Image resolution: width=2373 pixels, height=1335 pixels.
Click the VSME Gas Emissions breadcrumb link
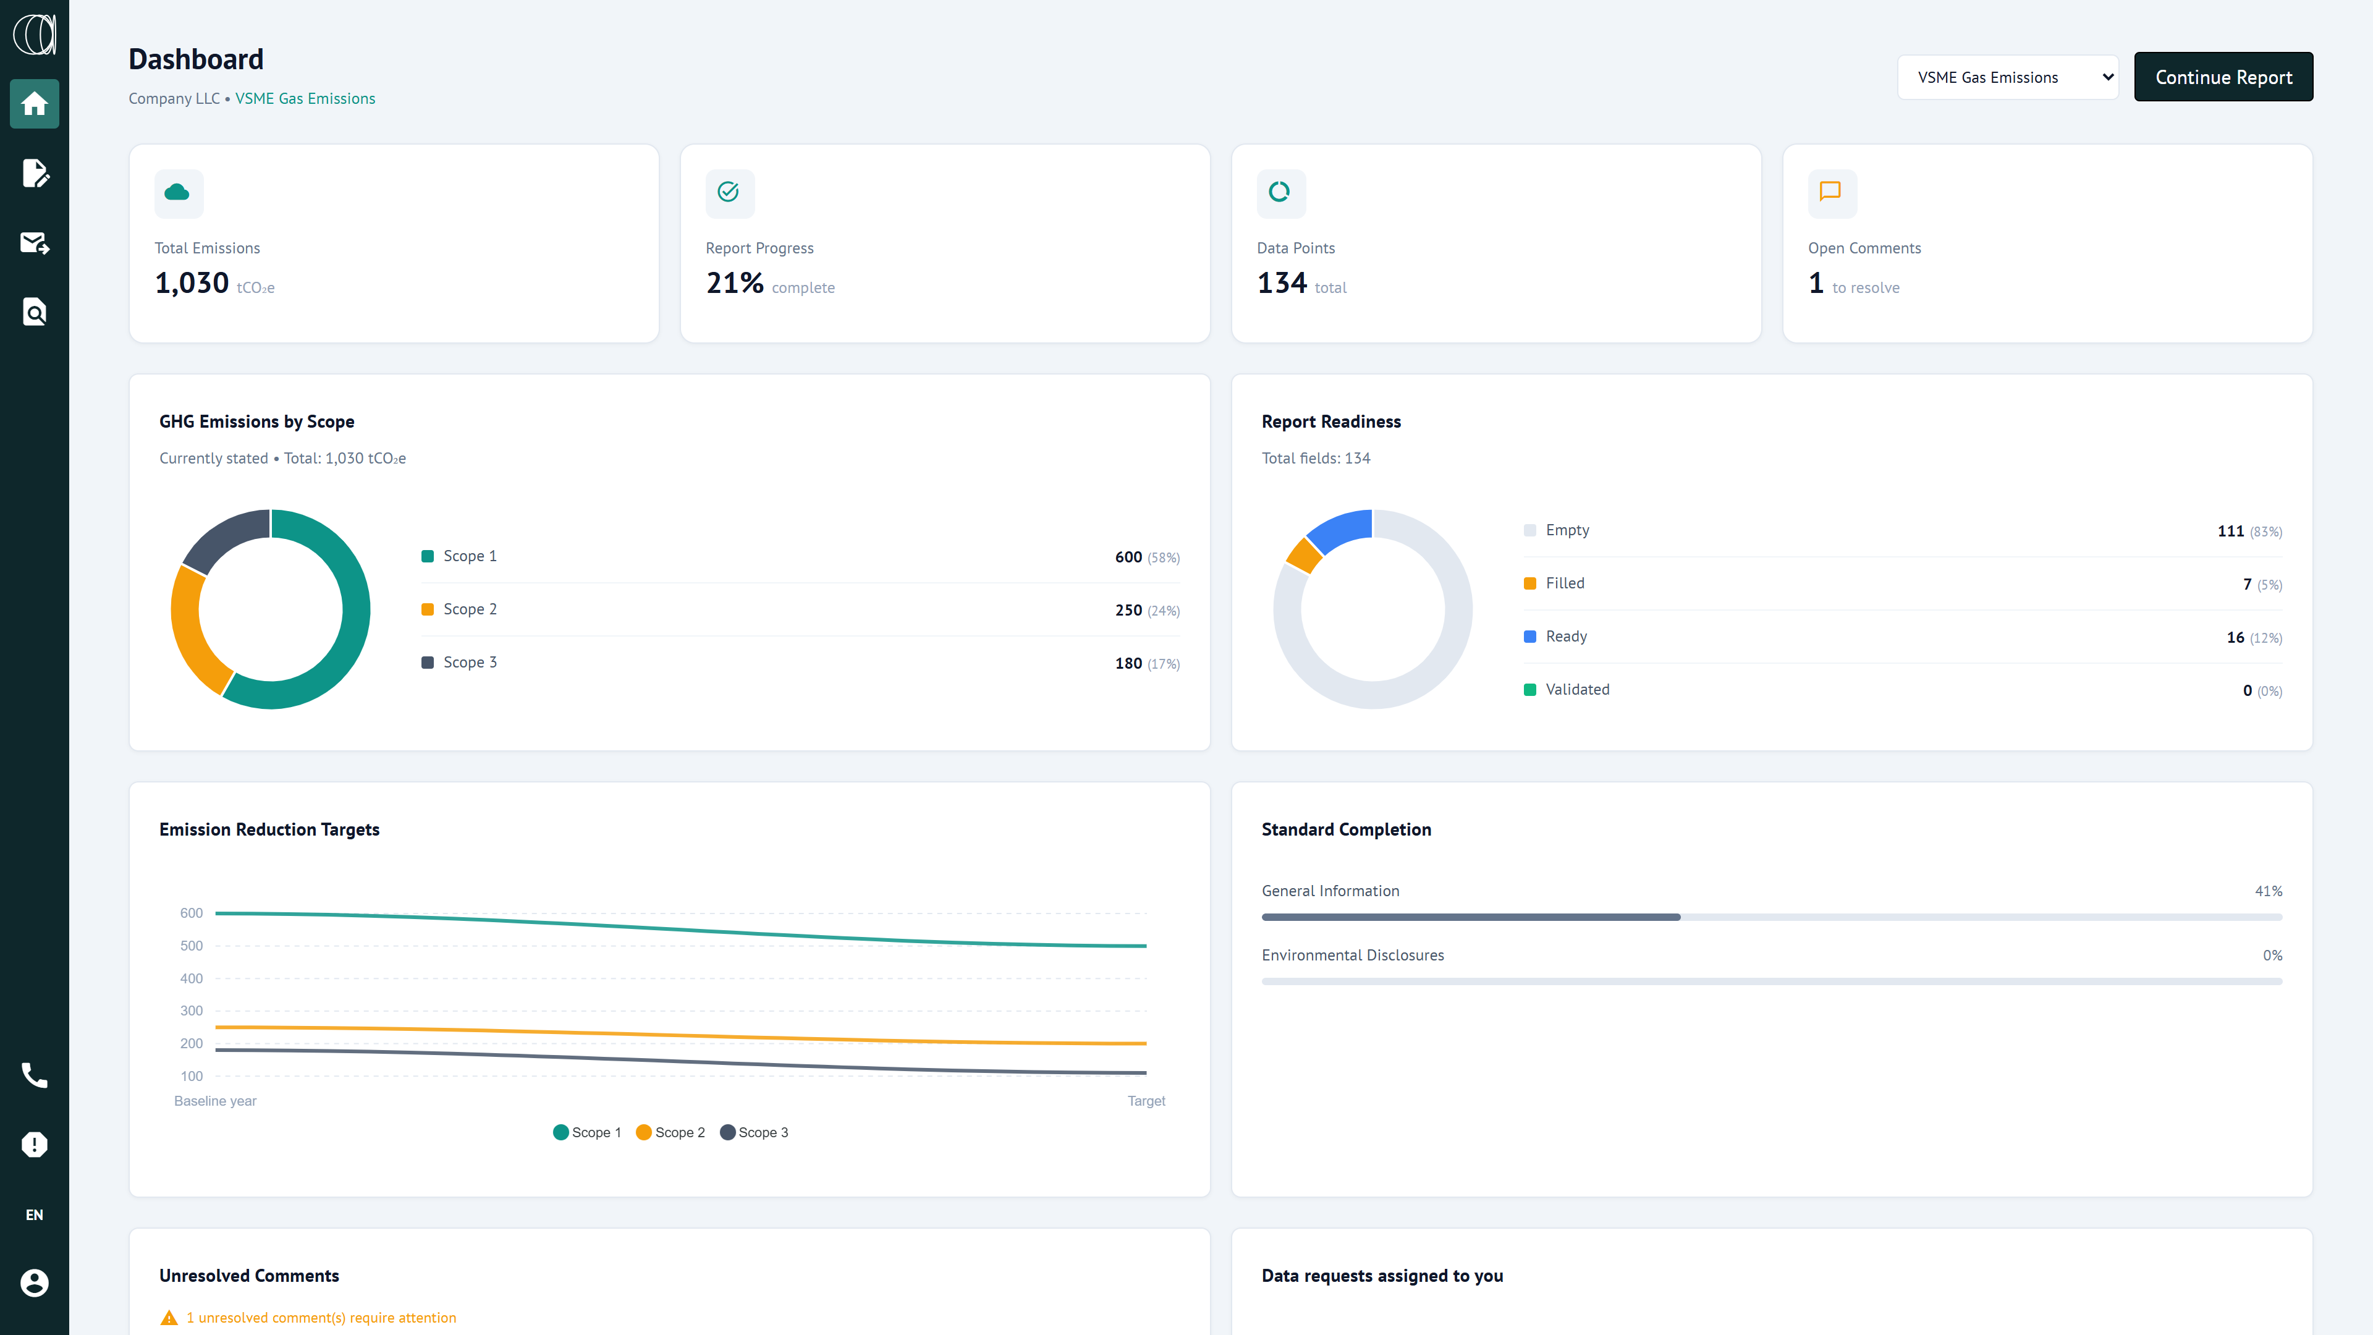pyautogui.click(x=305, y=99)
